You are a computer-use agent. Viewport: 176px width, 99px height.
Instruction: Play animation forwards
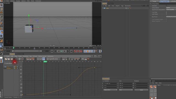tap(62, 51)
